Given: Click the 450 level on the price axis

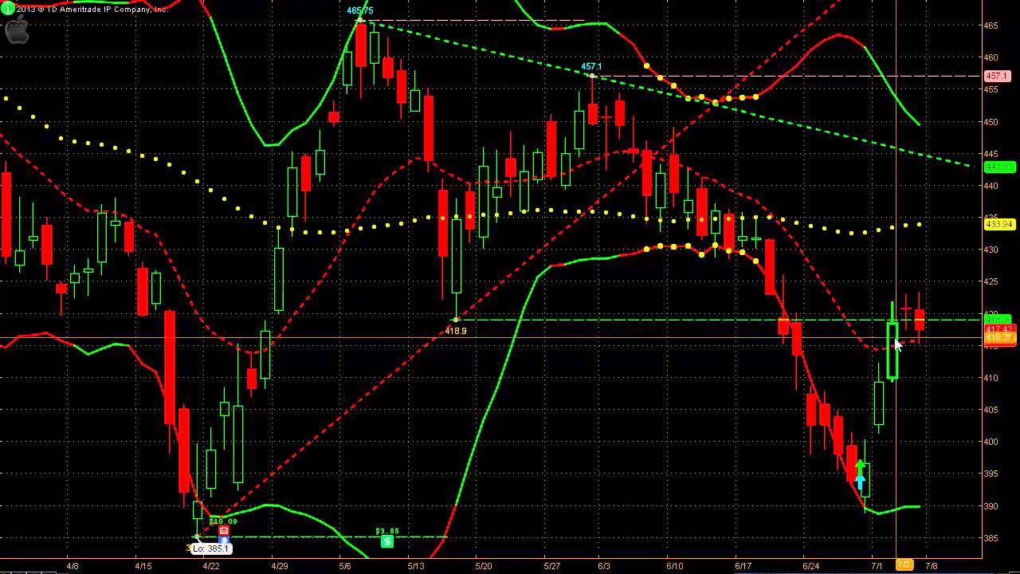Looking at the screenshot, I should [x=991, y=122].
